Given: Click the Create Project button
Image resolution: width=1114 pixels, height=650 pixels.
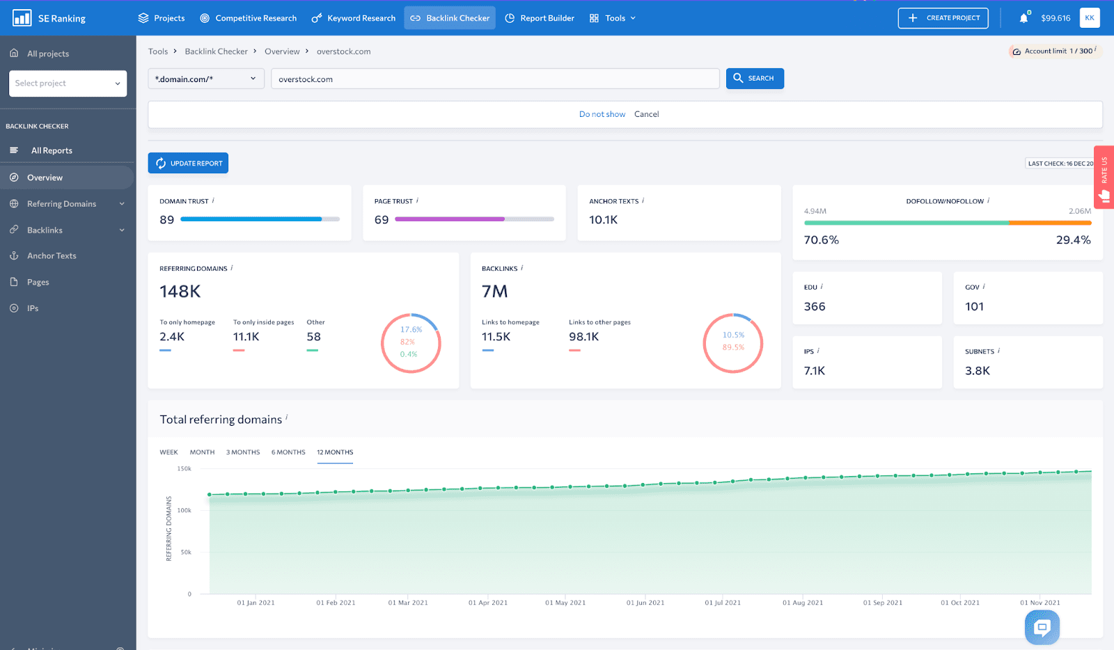Looking at the screenshot, I should (943, 18).
